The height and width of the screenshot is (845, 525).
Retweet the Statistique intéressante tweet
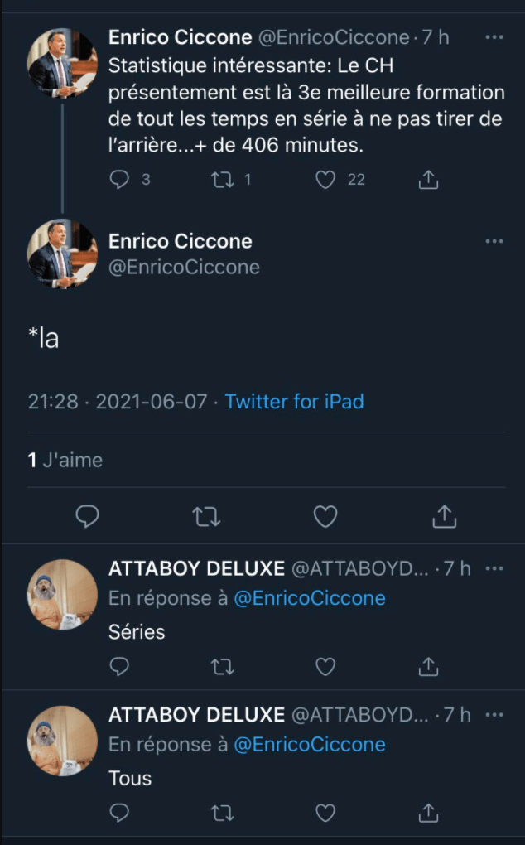click(x=224, y=179)
